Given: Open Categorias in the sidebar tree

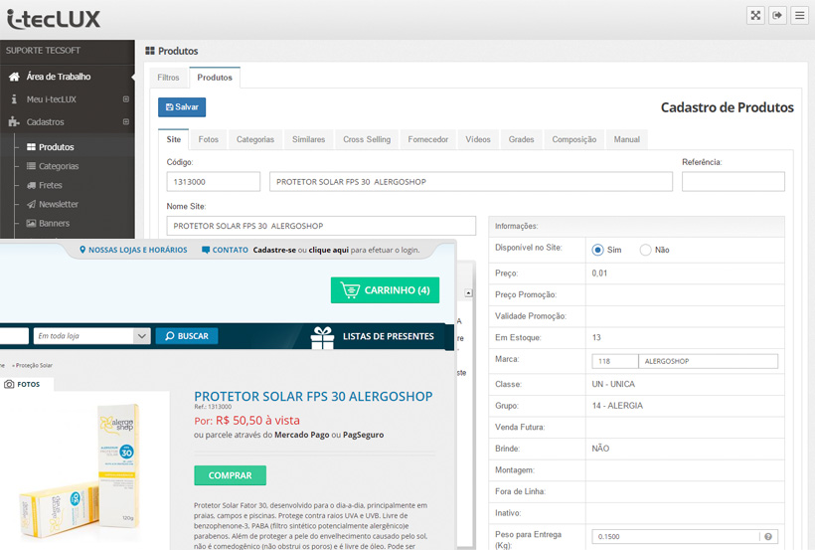Looking at the screenshot, I should (59, 166).
